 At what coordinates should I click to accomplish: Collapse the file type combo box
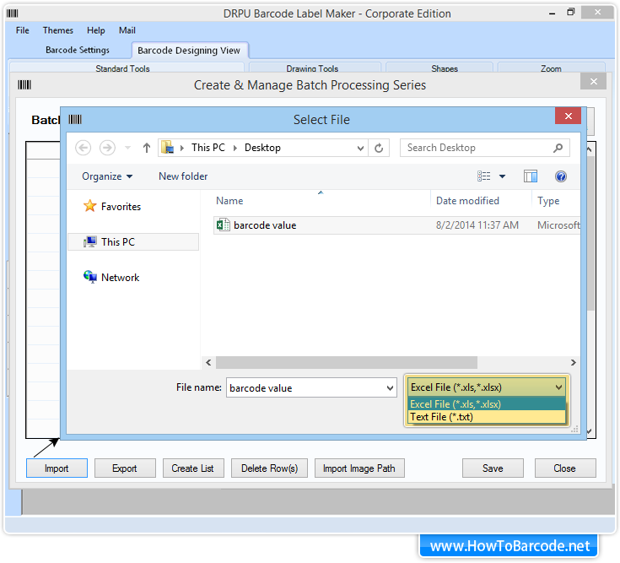(x=558, y=387)
